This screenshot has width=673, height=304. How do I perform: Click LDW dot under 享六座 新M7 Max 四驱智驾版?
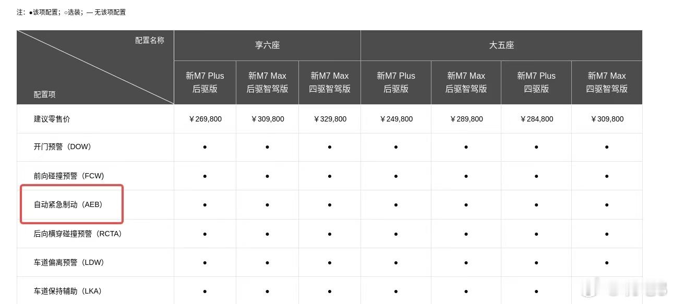coord(330,262)
